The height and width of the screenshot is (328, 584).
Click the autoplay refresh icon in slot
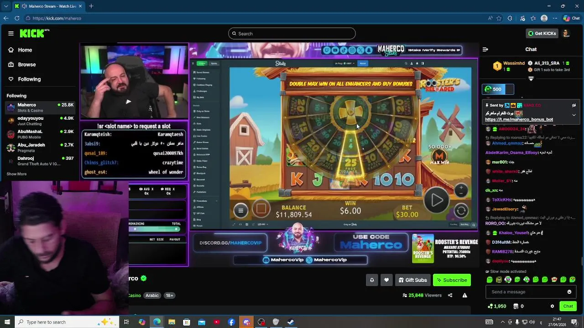(461, 210)
